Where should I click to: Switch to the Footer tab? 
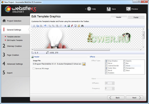tap(136, 17)
